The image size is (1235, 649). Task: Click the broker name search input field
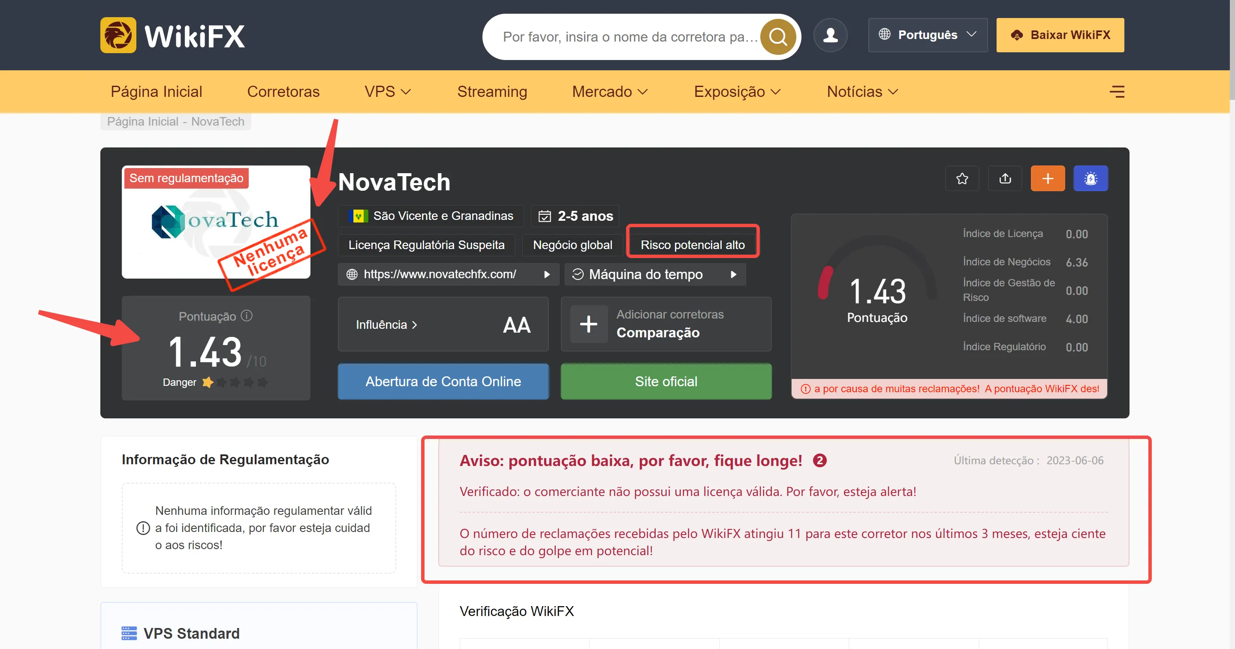tap(630, 36)
